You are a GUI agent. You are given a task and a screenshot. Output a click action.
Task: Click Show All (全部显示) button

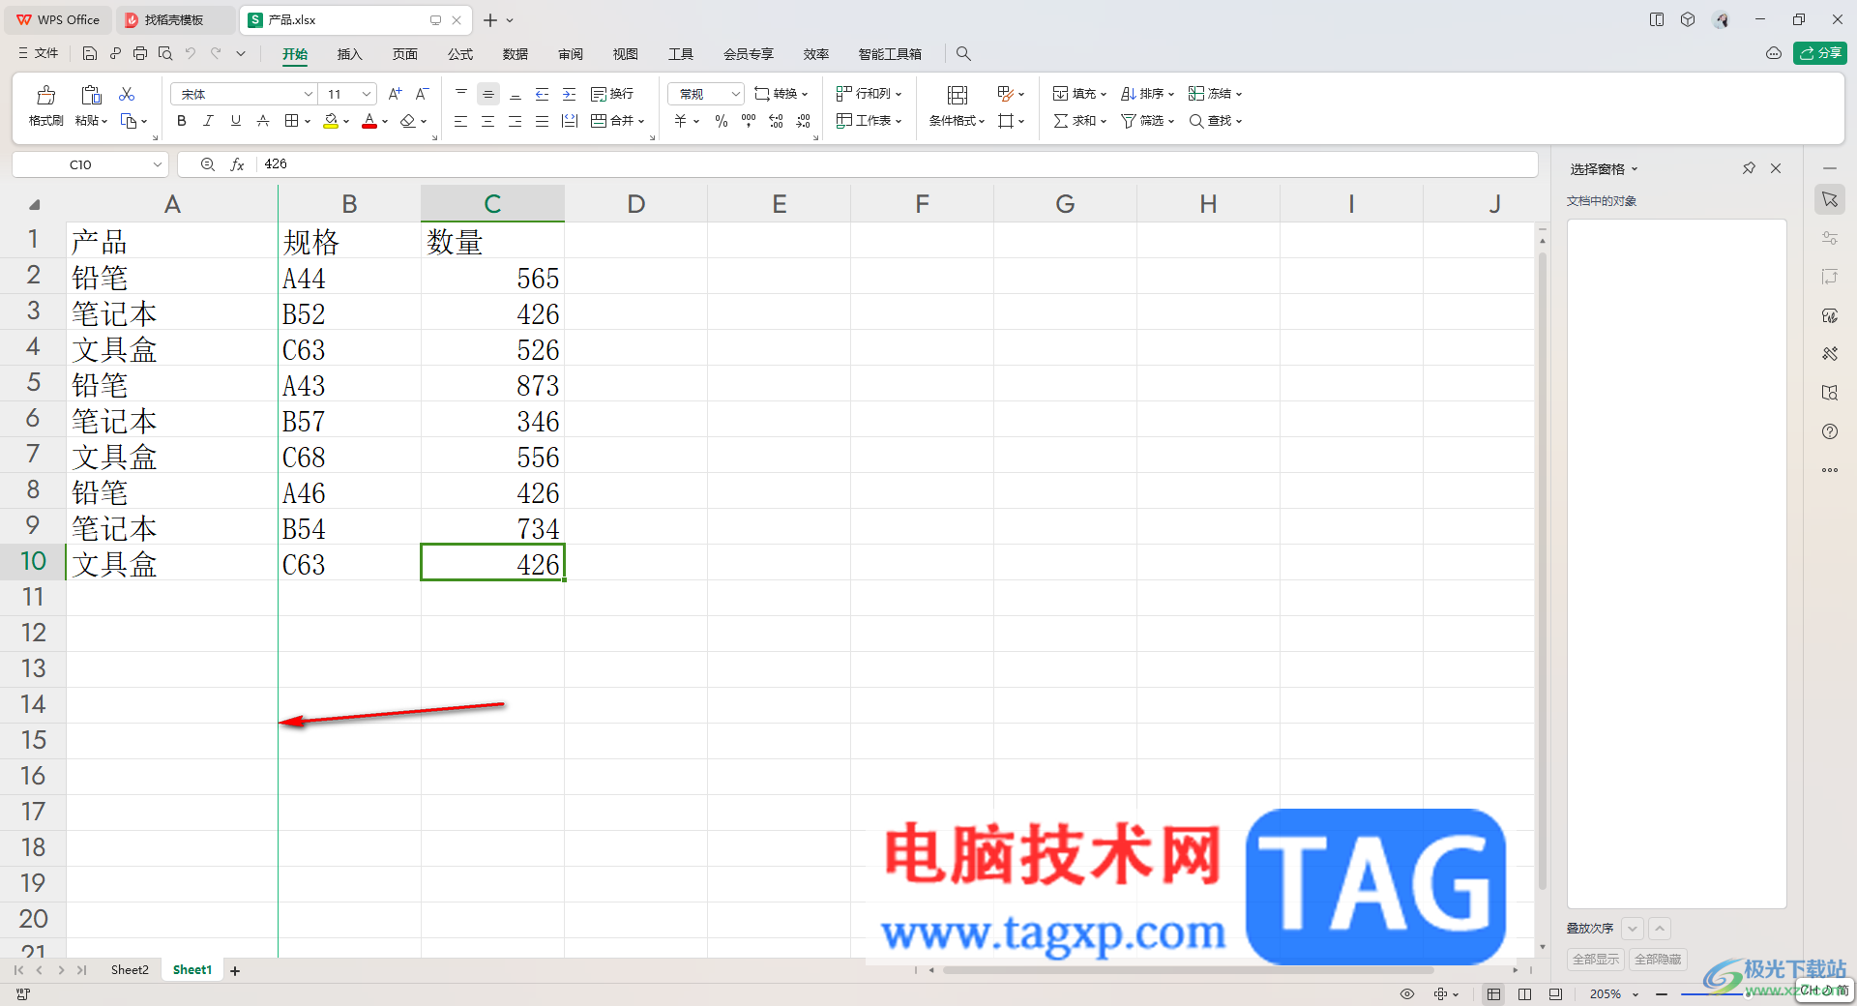[x=1596, y=959]
